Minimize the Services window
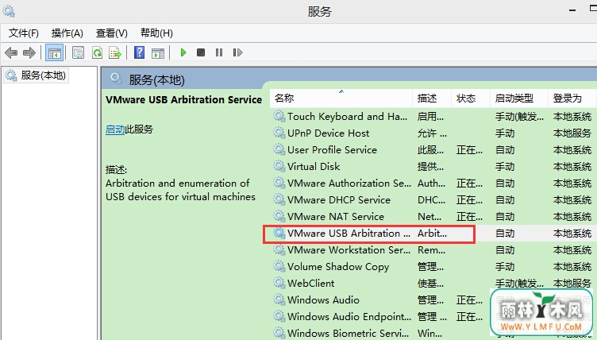This screenshot has width=597, height=340. [572, 11]
